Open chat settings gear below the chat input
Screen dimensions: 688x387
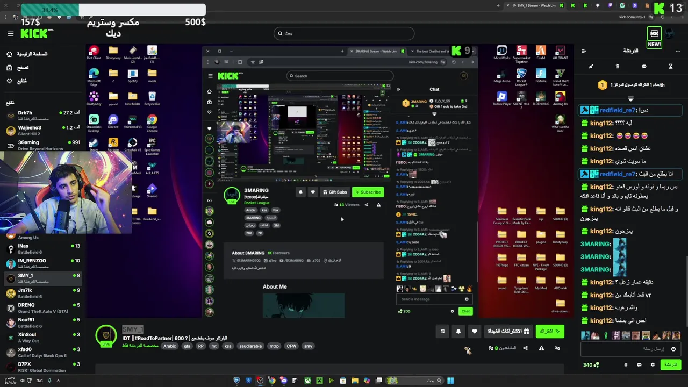pyautogui.click(x=653, y=364)
